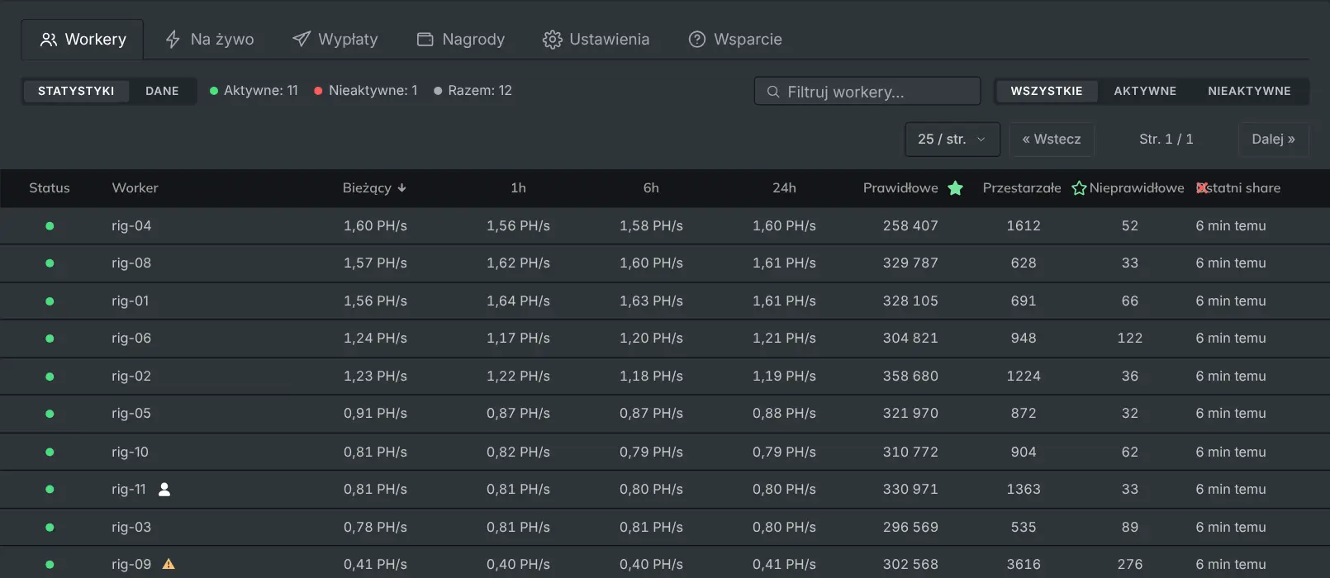
Task: Go to the Nagrody tab
Action: coord(460,40)
